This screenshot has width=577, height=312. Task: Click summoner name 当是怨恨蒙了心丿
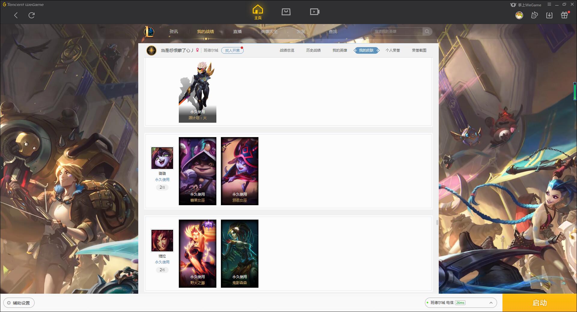coord(177,50)
